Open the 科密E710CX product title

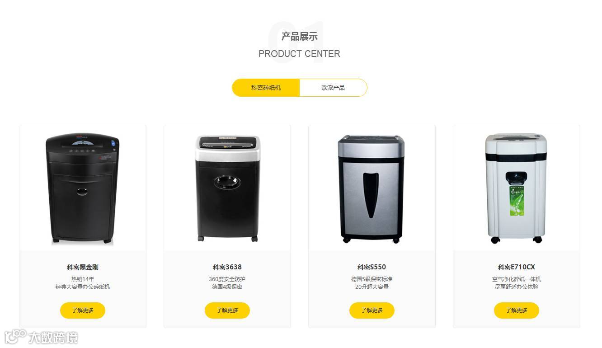[517, 267]
